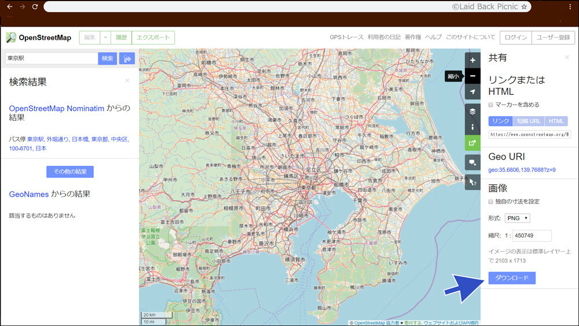
Task: Click the 該当するものはありません text
Action: tap(42, 216)
